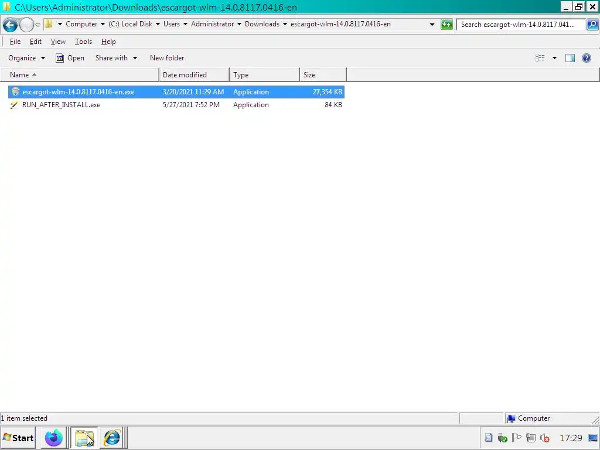Expand the arrow after Administrator breadcrumb
Viewport: 600px width, 450px height.
point(239,24)
